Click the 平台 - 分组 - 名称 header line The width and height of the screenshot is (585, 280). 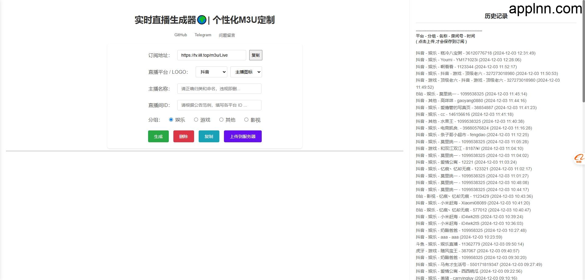[445, 36]
